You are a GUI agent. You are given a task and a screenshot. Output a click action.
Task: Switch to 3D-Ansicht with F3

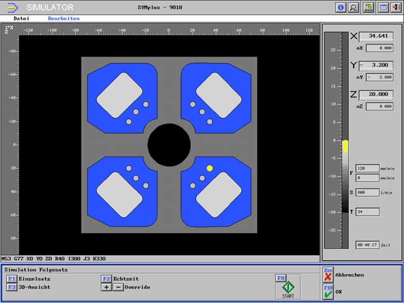[x=12, y=287]
